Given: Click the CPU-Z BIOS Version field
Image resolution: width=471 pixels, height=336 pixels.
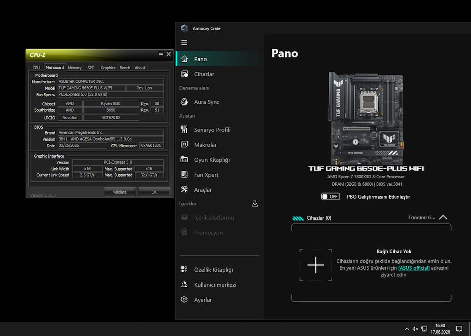Looking at the screenshot, I should (110, 139).
